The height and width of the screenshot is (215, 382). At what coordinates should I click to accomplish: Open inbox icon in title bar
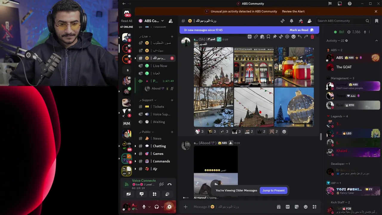(x=340, y=4)
